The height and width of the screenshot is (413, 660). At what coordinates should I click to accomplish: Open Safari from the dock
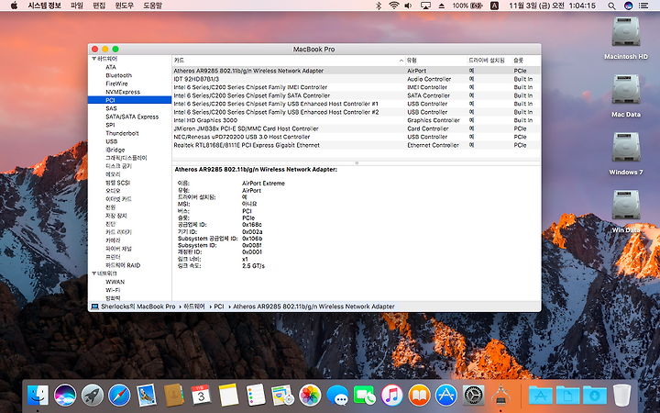(119, 396)
